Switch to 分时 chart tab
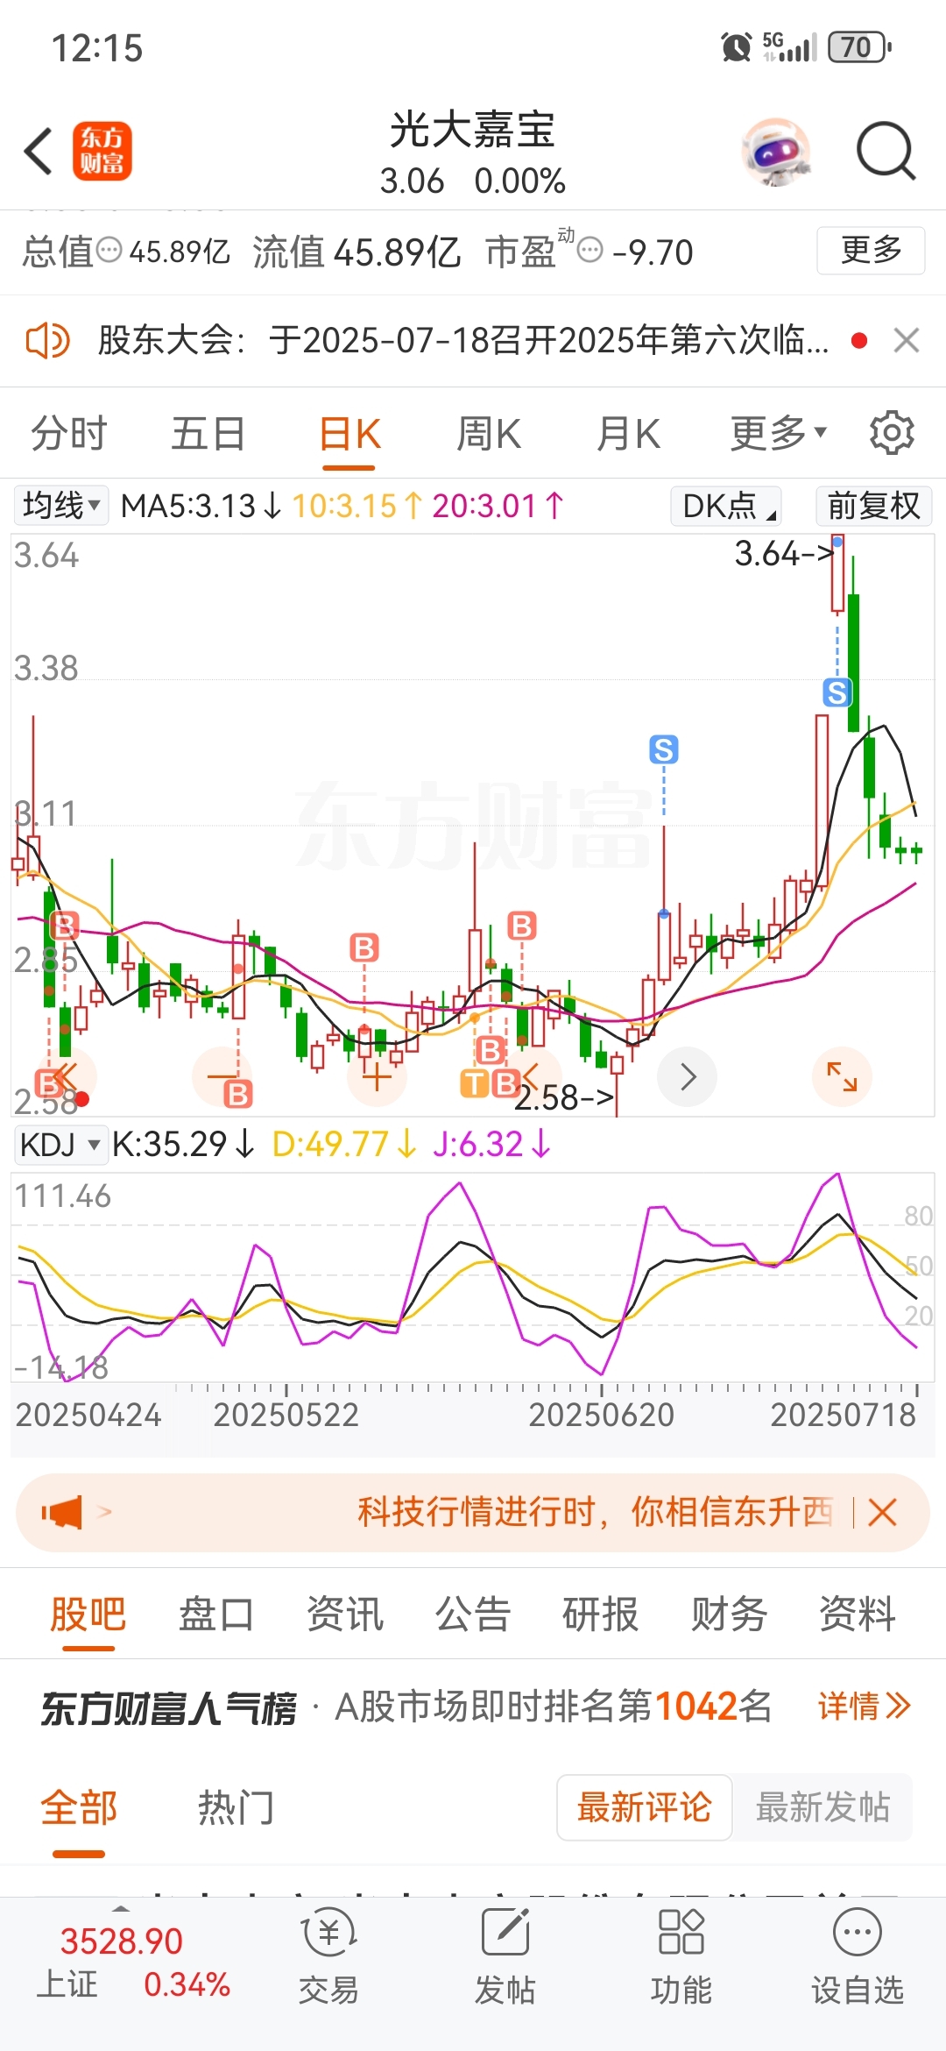The image size is (946, 2051). click(69, 434)
